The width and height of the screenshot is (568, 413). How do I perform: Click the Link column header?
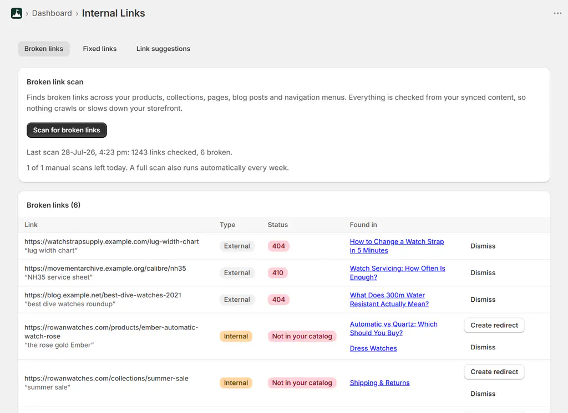[x=31, y=225]
